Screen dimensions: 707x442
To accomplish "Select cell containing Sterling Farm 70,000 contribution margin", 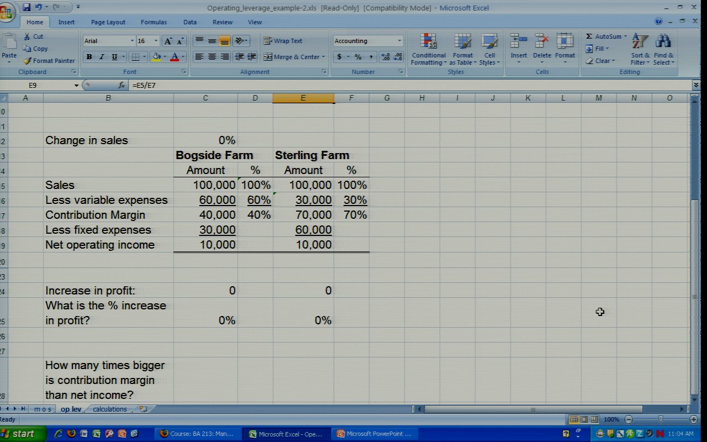I will (x=303, y=215).
